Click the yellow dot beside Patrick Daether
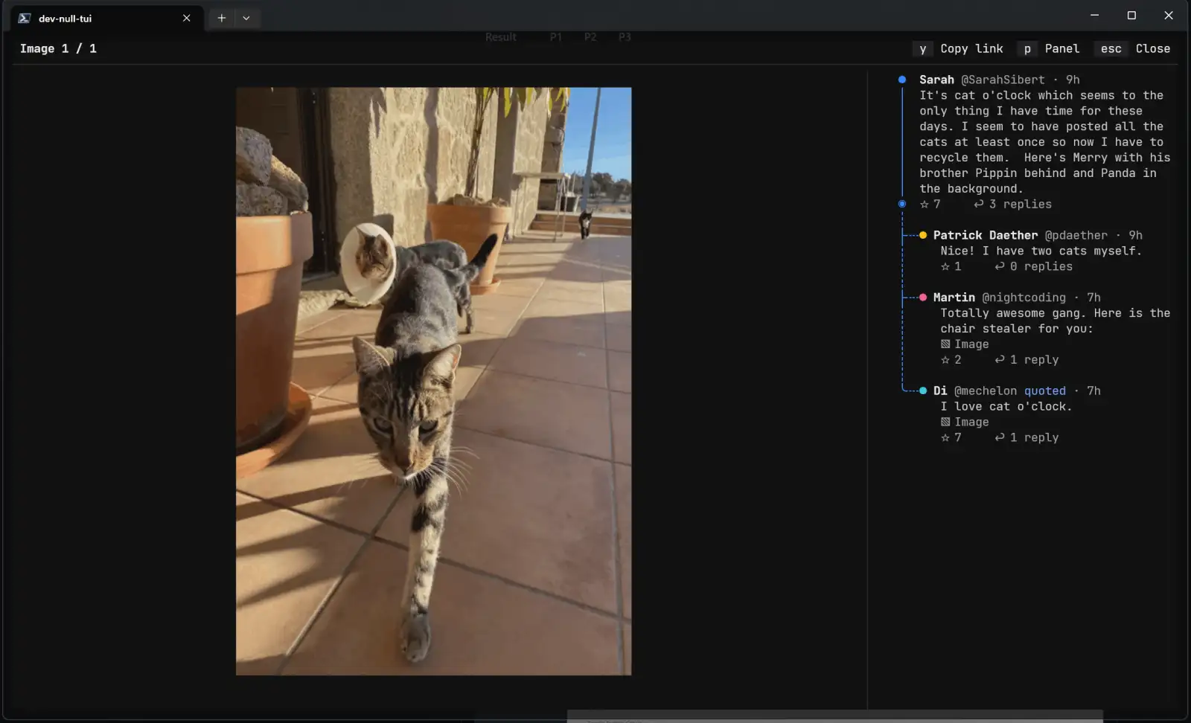 (923, 235)
